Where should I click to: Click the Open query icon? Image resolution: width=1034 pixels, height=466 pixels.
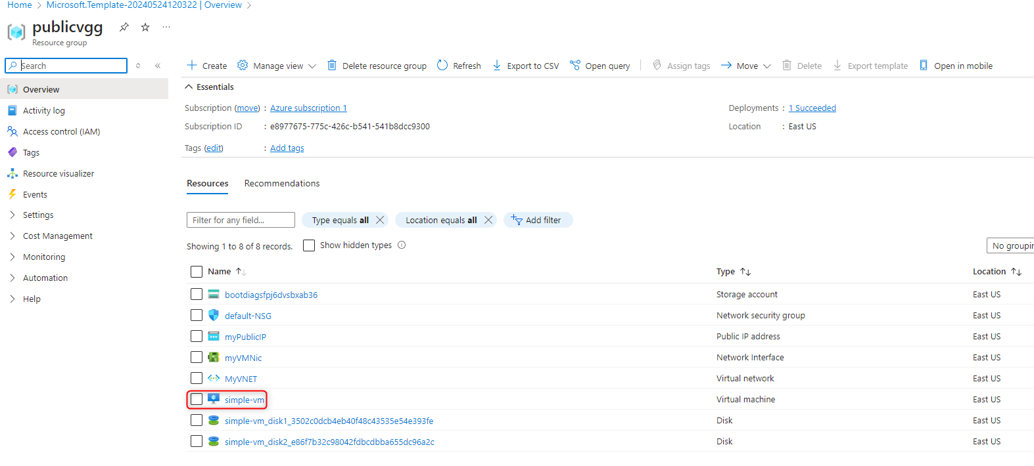pos(575,65)
